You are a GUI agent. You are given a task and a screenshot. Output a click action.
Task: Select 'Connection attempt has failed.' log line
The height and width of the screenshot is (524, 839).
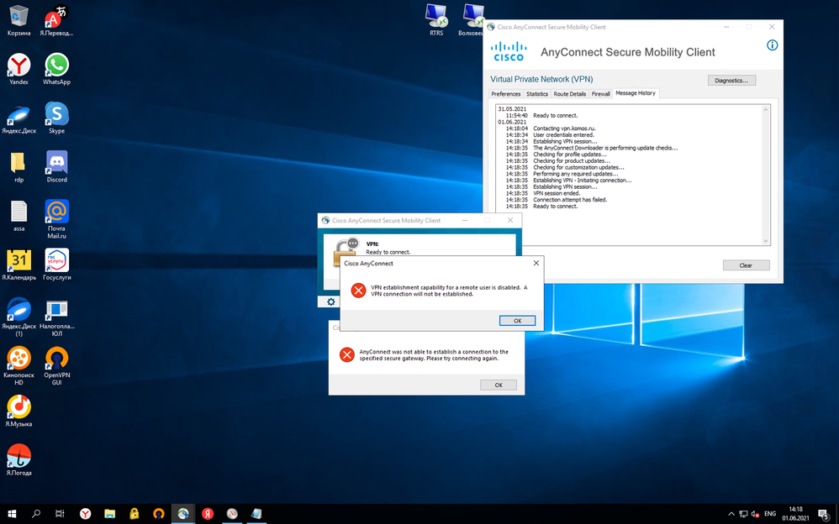click(x=570, y=200)
